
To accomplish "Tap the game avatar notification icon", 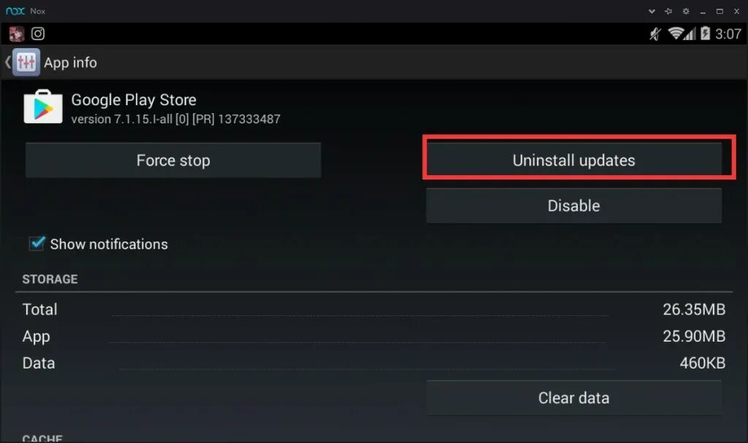I will pyautogui.click(x=16, y=34).
